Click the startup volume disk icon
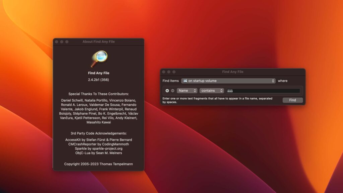The image size is (343, 193). (x=185, y=81)
